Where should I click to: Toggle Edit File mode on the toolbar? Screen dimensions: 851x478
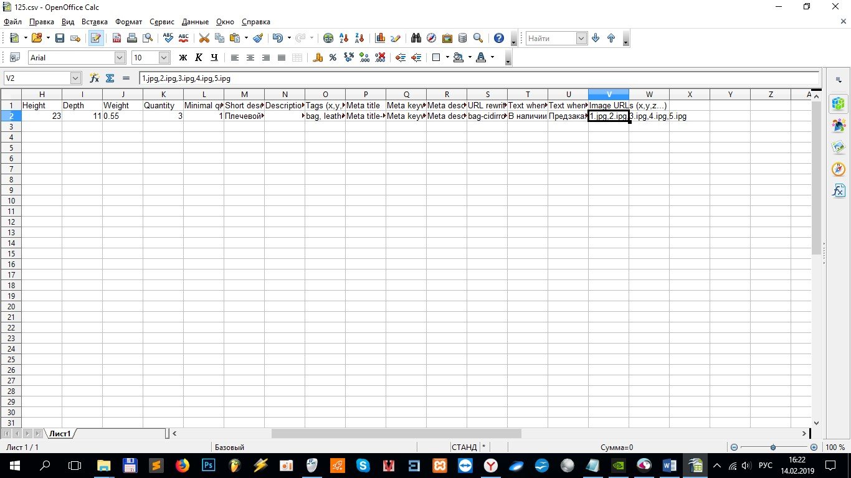pyautogui.click(x=95, y=38)
